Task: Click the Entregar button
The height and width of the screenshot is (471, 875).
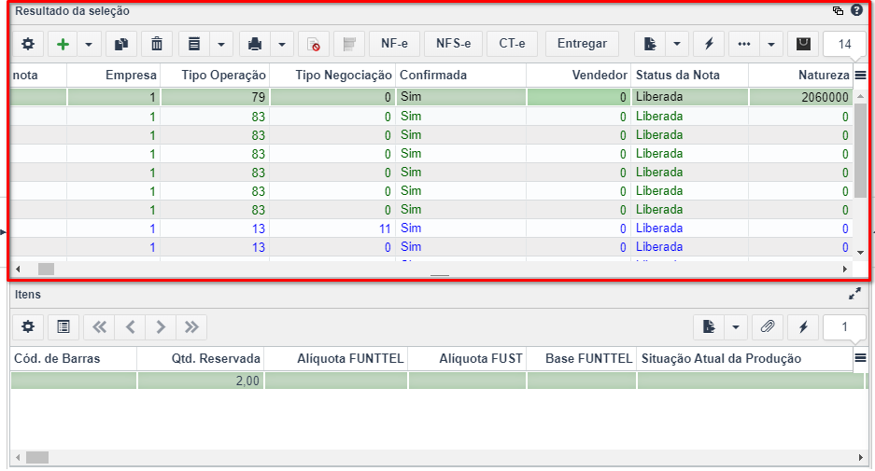Action: click(x=582, y=44)
